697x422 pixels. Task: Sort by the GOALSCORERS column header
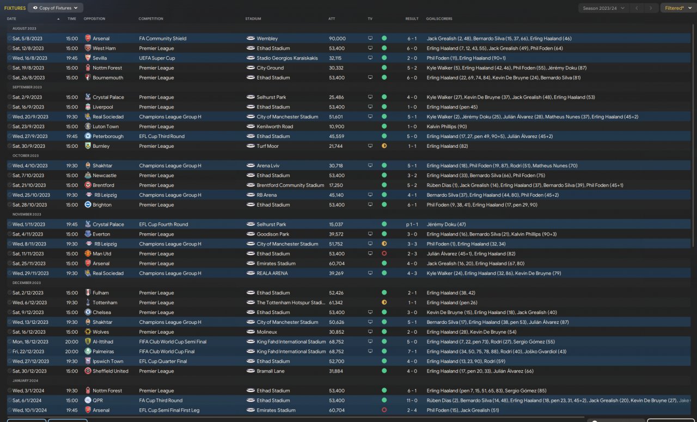[x=439, y=19]
